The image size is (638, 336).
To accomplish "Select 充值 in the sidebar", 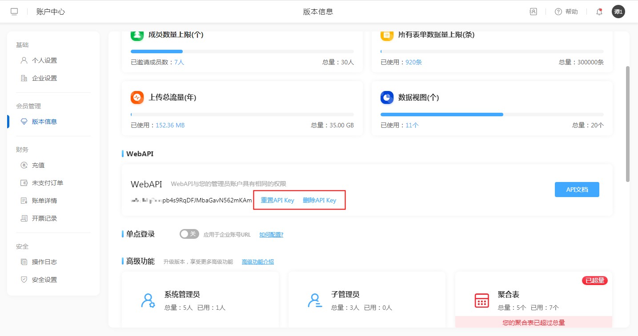I will click(38, 165).
